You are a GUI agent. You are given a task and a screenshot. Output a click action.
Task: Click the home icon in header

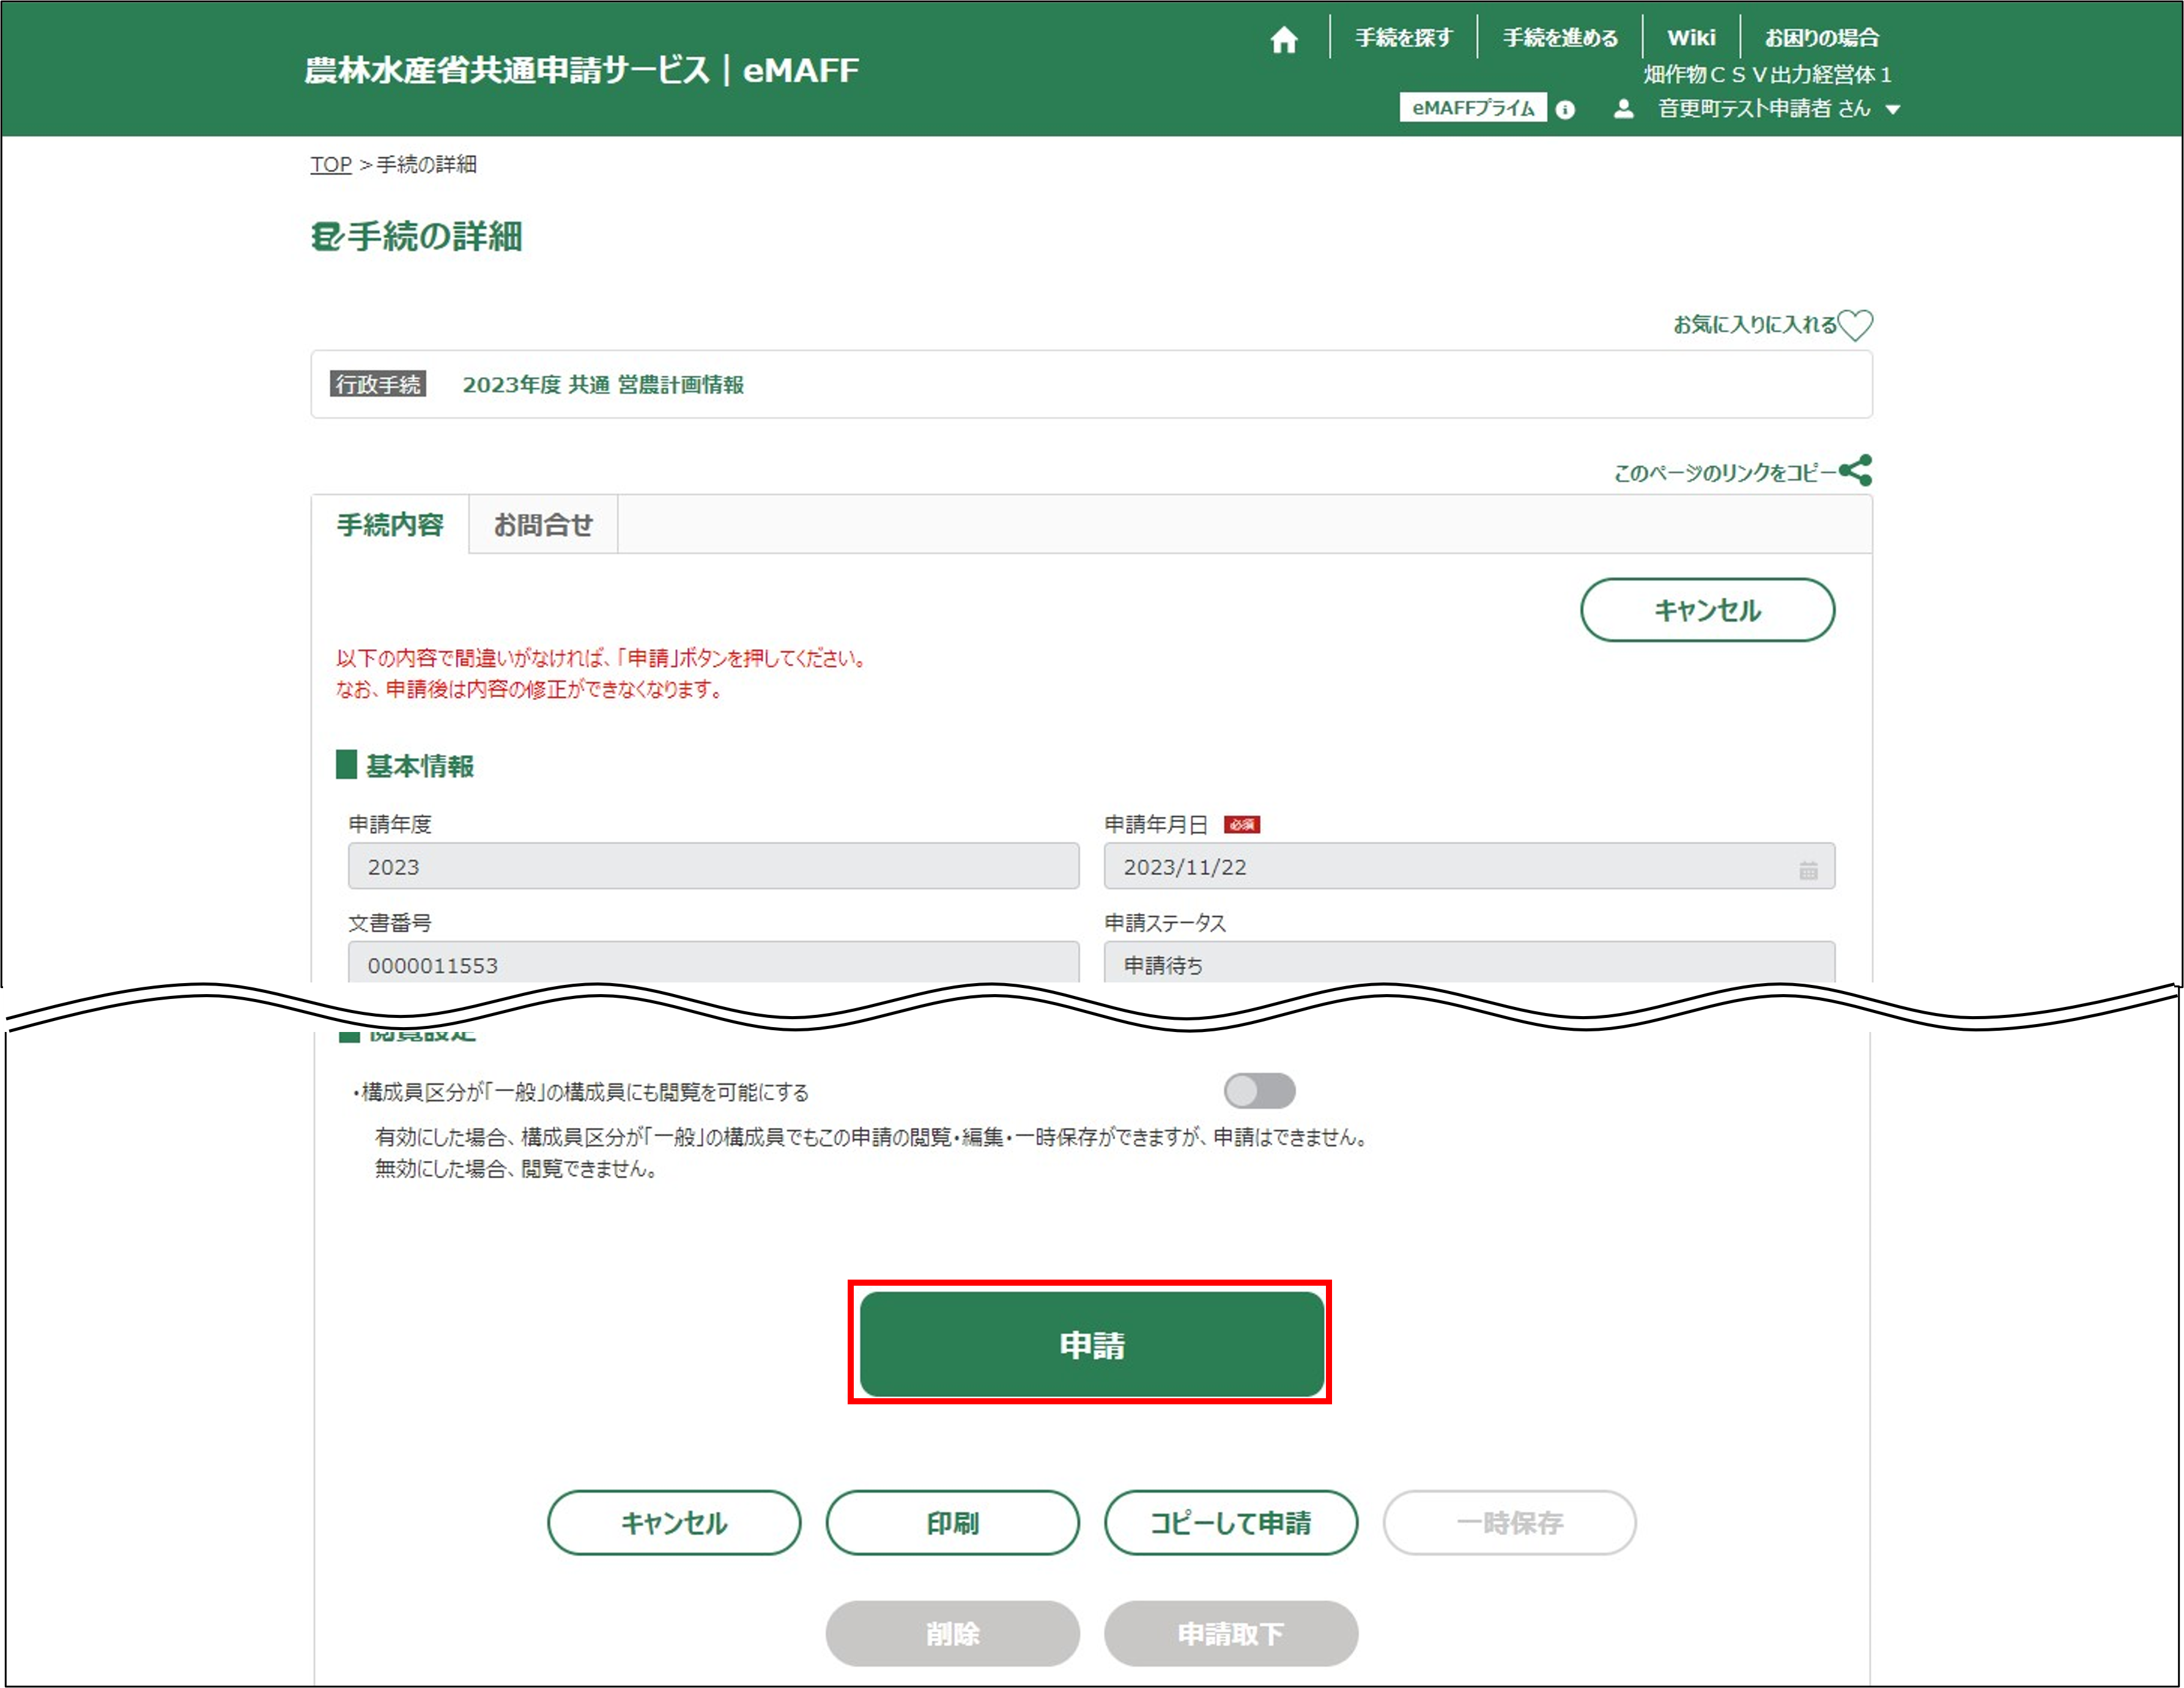pyautogui.click(x=1284, y=40)
